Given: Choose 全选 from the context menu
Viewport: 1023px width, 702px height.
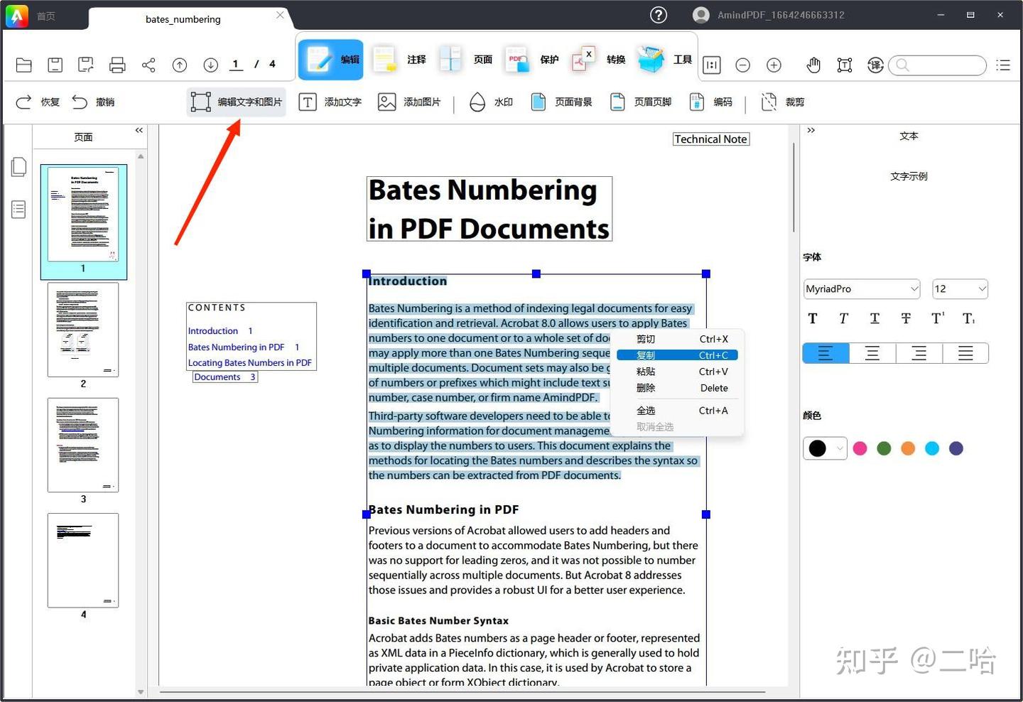Looking at the screenshot, I should [681, 411].
